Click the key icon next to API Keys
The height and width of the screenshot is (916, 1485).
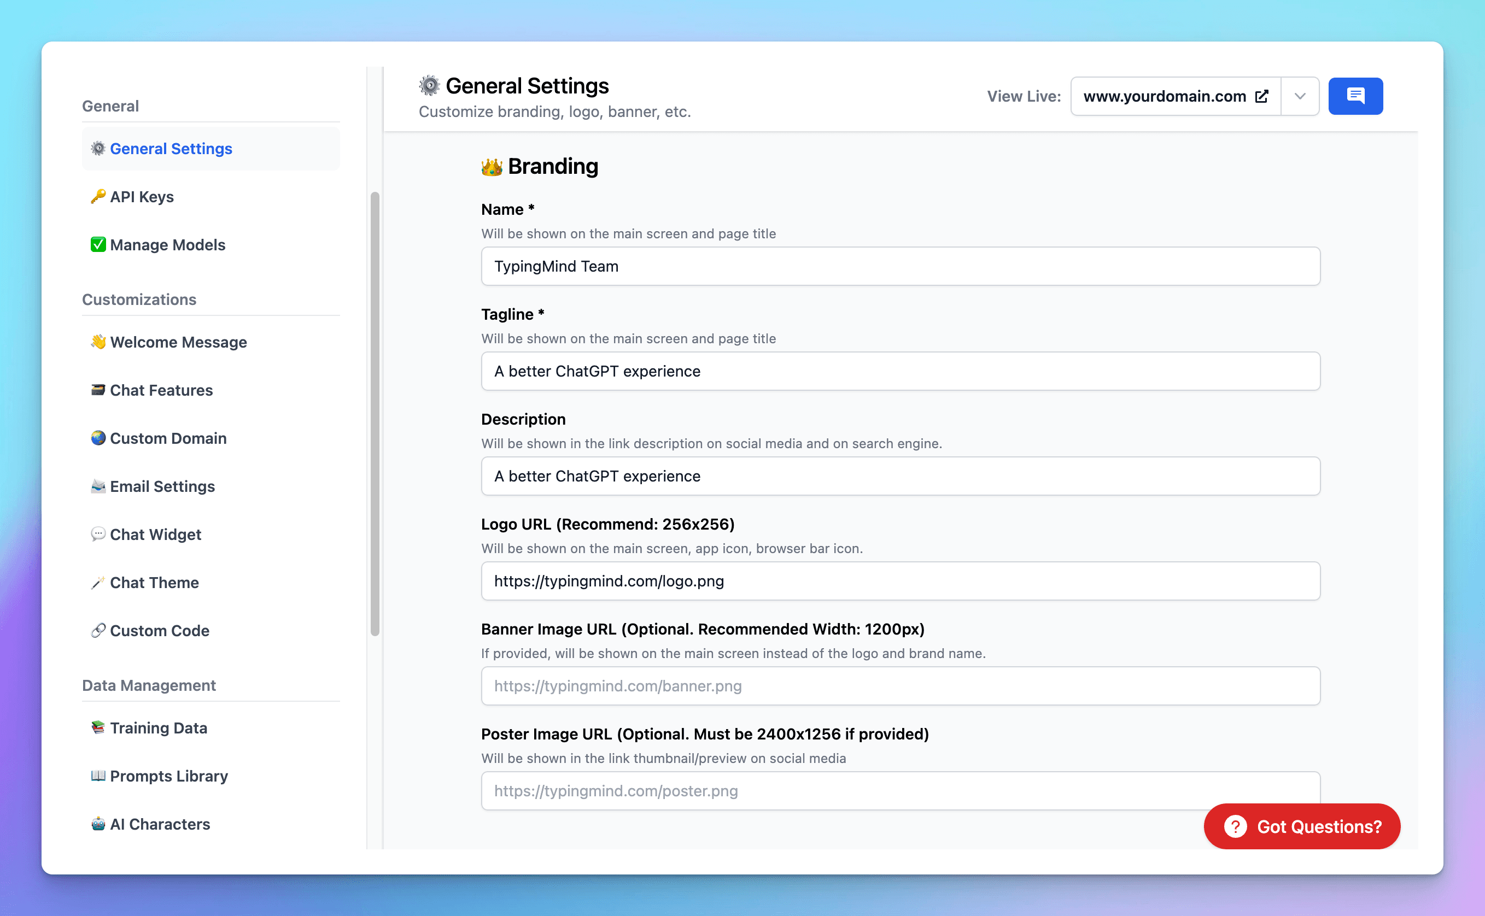coord(97,196)
